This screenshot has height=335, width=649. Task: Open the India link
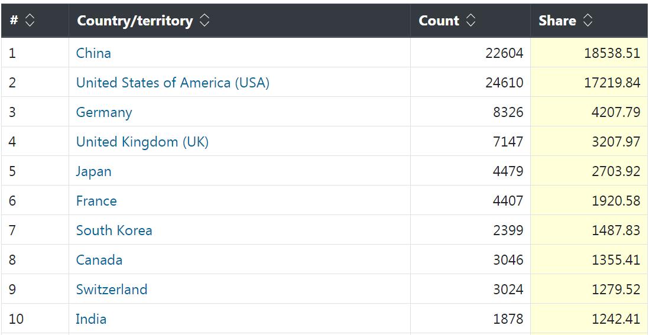click(x=91, y=319)
